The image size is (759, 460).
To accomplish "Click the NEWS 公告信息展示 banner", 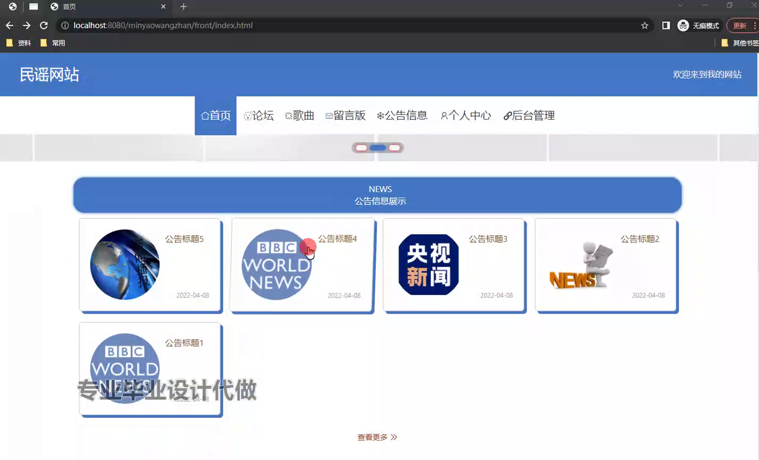I will 377,195.
